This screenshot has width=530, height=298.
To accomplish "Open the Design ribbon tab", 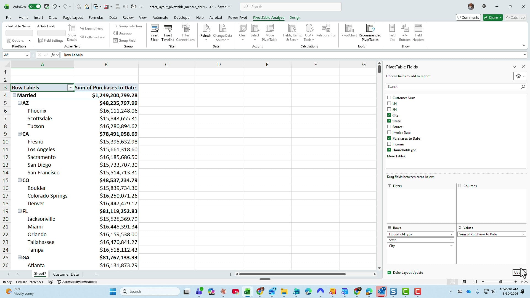I will 295,17.
